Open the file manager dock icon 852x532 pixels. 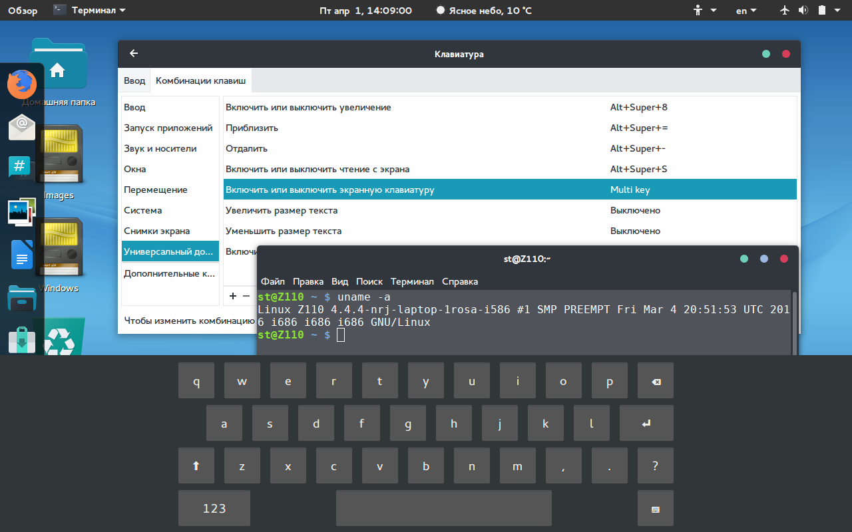pyautogui.click(x=21, y=297)
